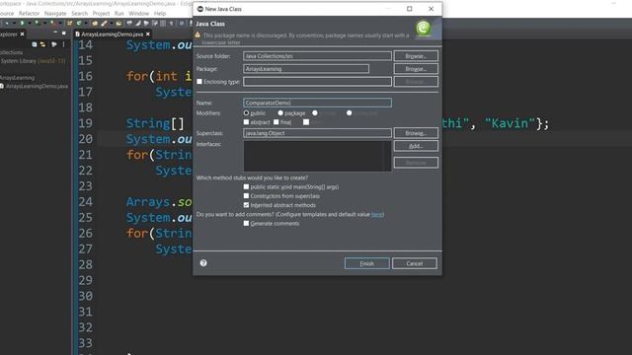Toggle Link with Editor in Package Explorer
This screenshot has height=355, width=632.
42,44
